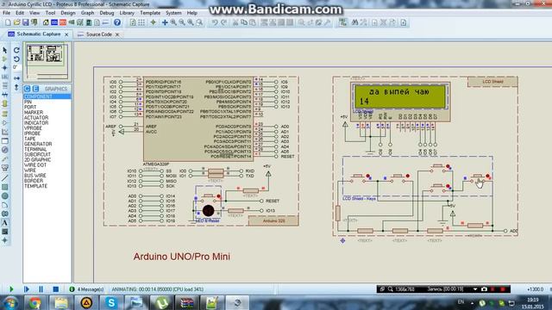This screenshot has width=552, height=310.
Task: Click the toolbar Zoom Out magnifier
Action: click(x=182, y=22)
